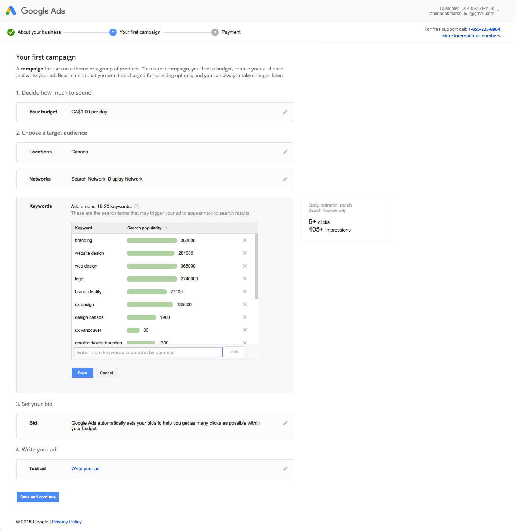The height and width of the screenshot is (530, 516).
Task: Select the 'CA$1.00 per day' budget value
Action: click(x=89, y=112)
